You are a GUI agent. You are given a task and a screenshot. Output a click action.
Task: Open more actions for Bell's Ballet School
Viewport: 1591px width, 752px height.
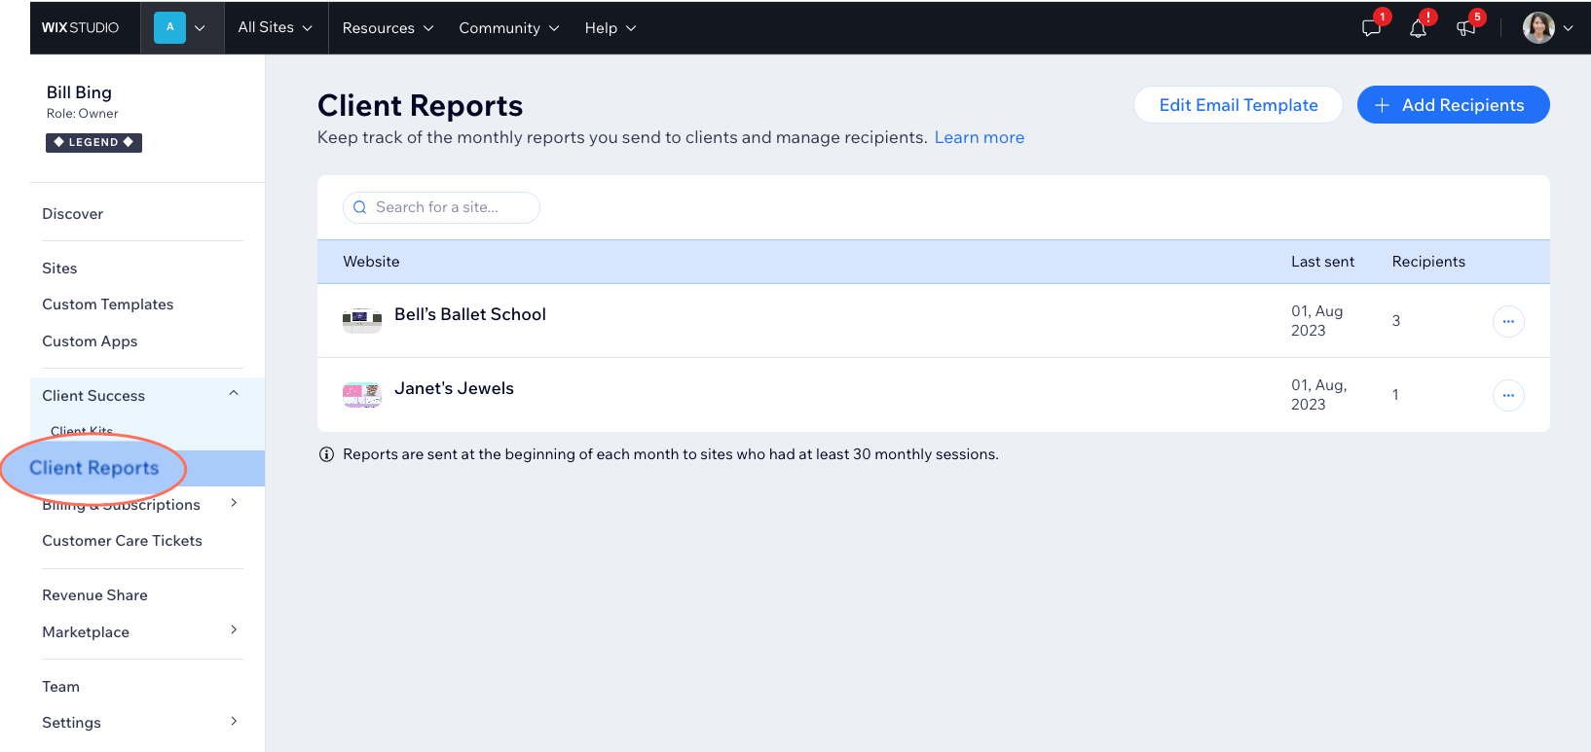coord(1508,321)
